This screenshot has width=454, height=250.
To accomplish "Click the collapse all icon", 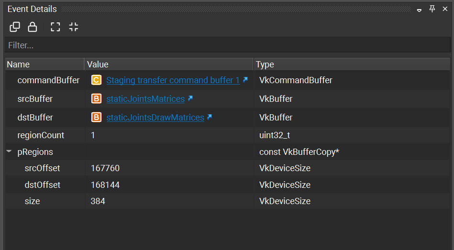I will point(73,27).
